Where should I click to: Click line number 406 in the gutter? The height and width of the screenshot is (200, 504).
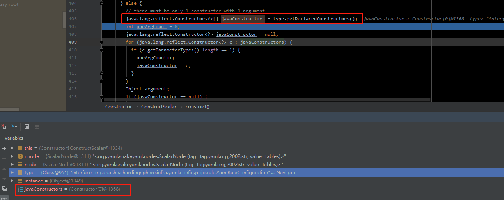(73, 19)
